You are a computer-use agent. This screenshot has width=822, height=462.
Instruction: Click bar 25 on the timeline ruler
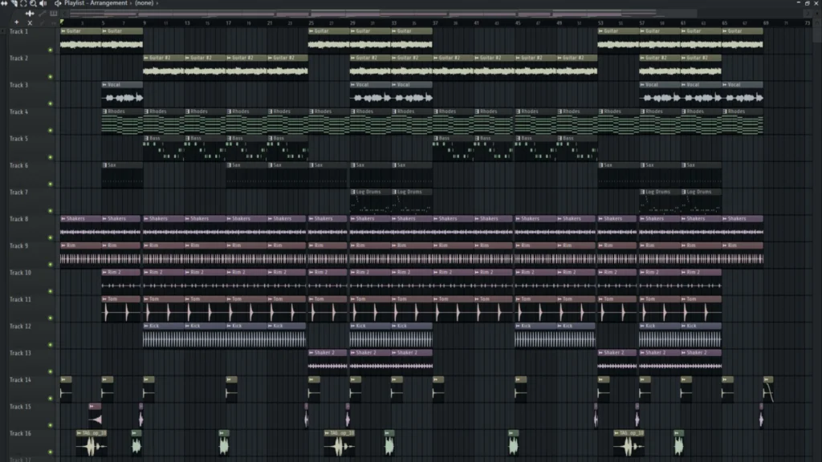click(311, 22)
